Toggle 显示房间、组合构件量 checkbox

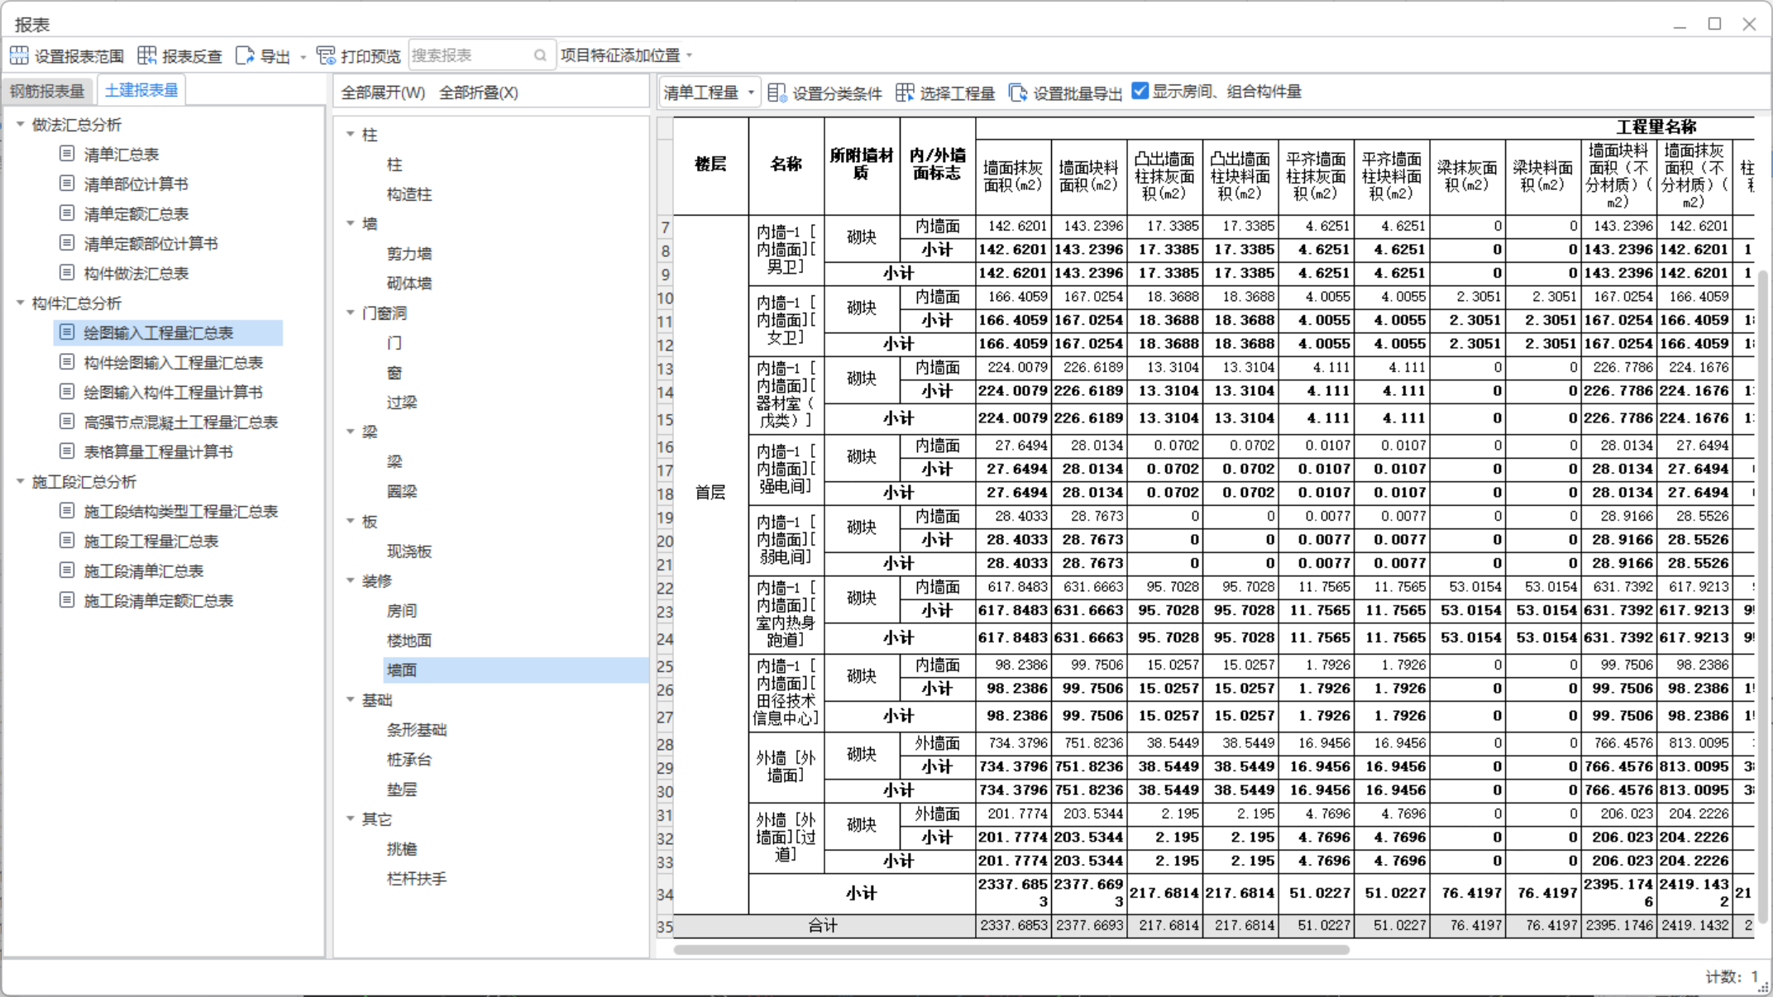tap(1140, 91)
